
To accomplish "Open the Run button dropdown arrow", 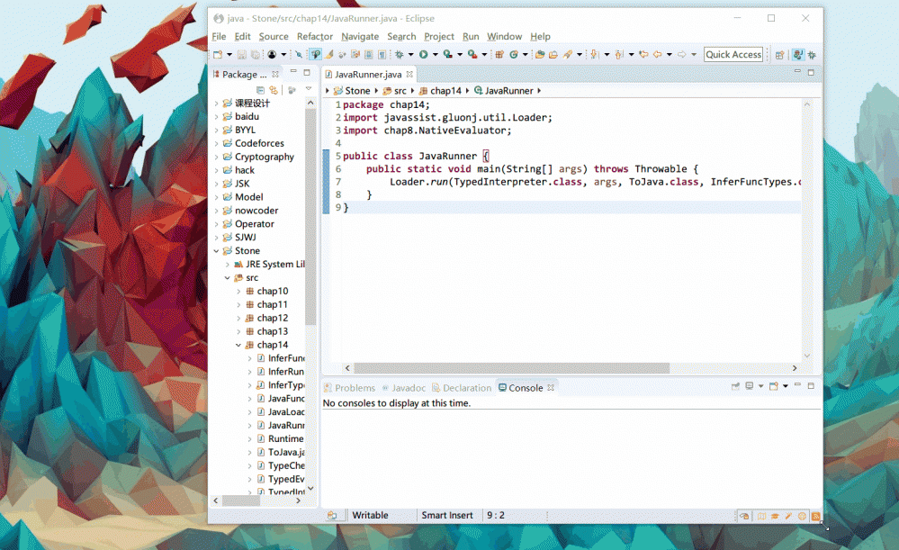I will (435, 55).
